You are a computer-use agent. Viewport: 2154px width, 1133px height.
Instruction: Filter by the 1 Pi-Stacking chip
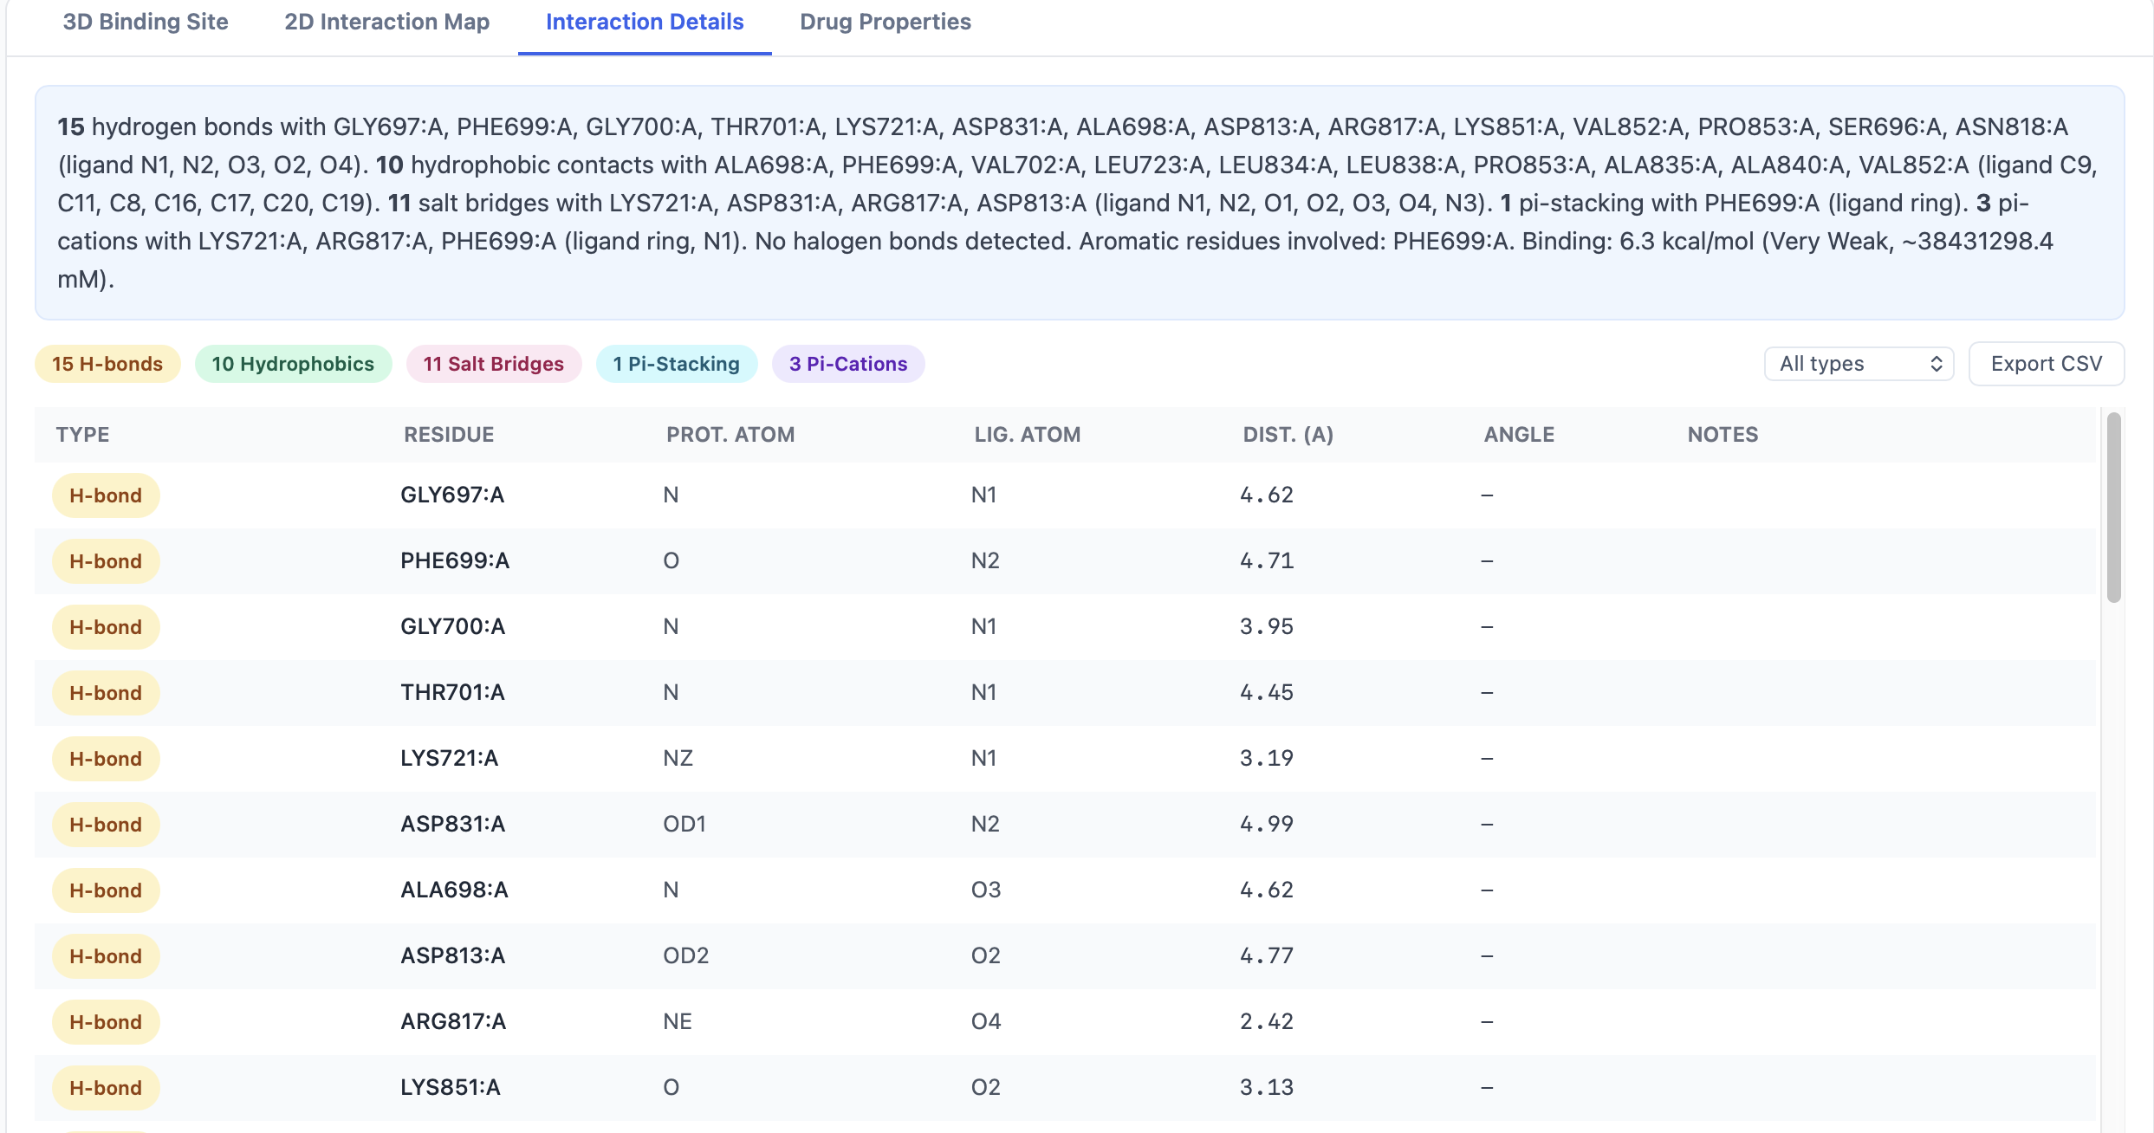677,364
